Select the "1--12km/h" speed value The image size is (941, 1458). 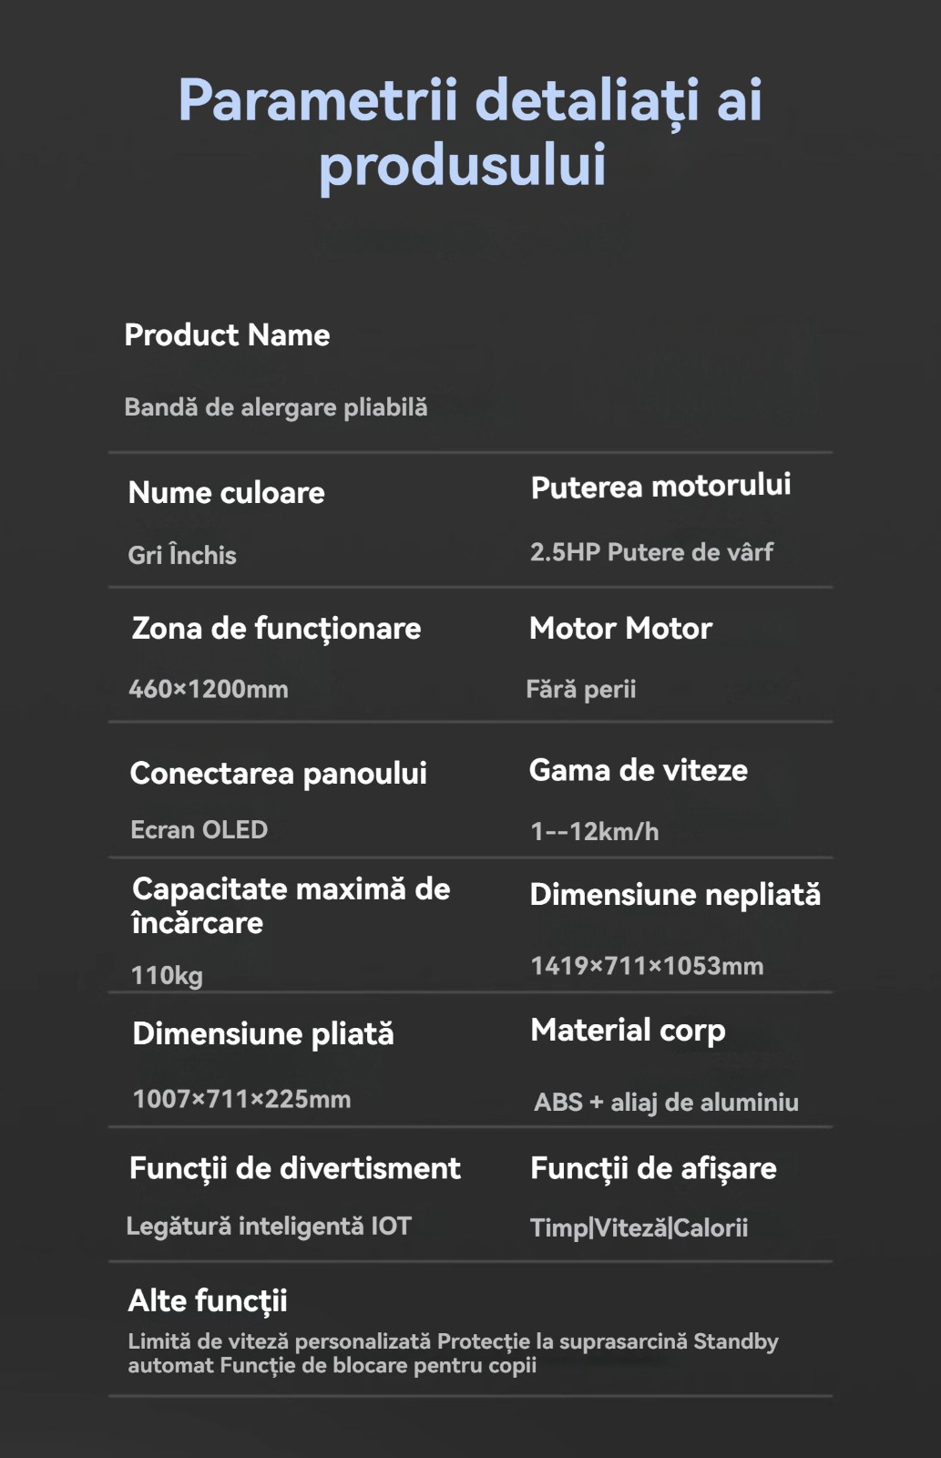594,831
